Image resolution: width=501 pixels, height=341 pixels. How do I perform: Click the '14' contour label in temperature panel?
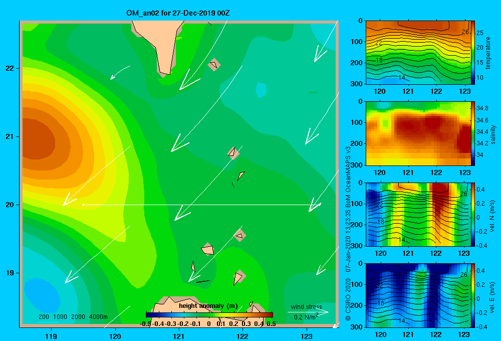point(402,77)
